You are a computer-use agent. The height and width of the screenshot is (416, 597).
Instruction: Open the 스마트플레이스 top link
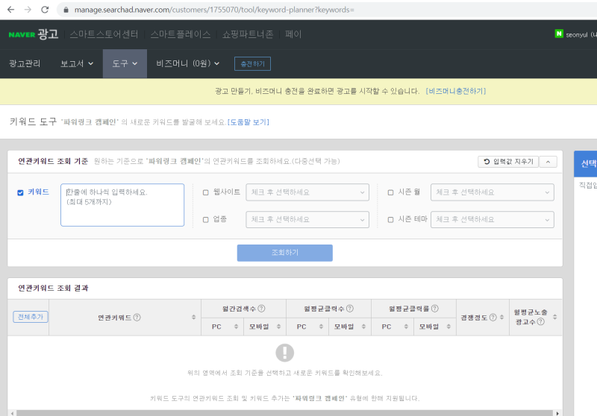click(181, 34)
